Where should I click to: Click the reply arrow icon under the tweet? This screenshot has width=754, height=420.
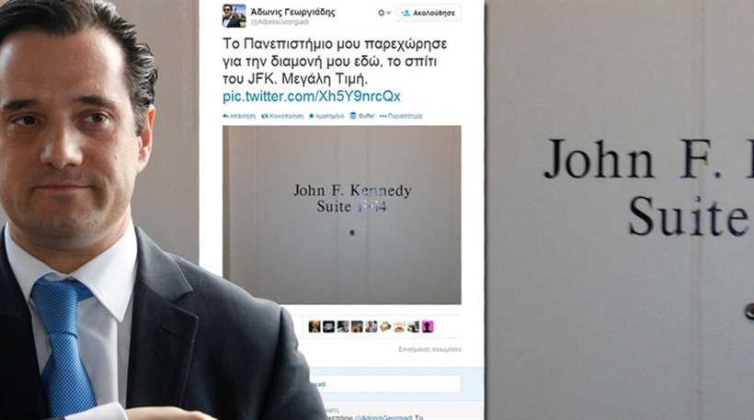(x=225, y=116)
